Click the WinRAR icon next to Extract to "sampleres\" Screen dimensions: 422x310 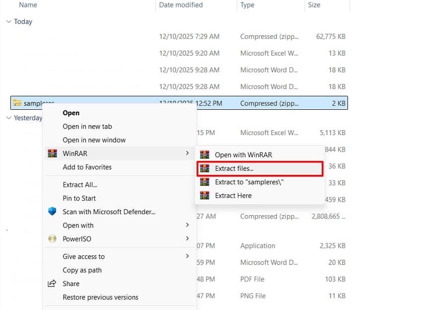206,182
